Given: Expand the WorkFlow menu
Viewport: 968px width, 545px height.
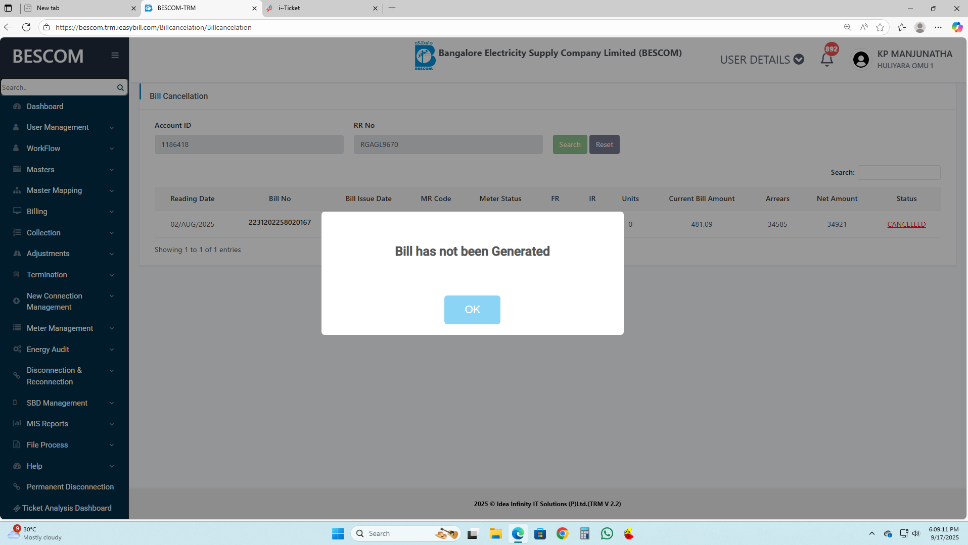Looking at the screenshot, I should 64,148.
